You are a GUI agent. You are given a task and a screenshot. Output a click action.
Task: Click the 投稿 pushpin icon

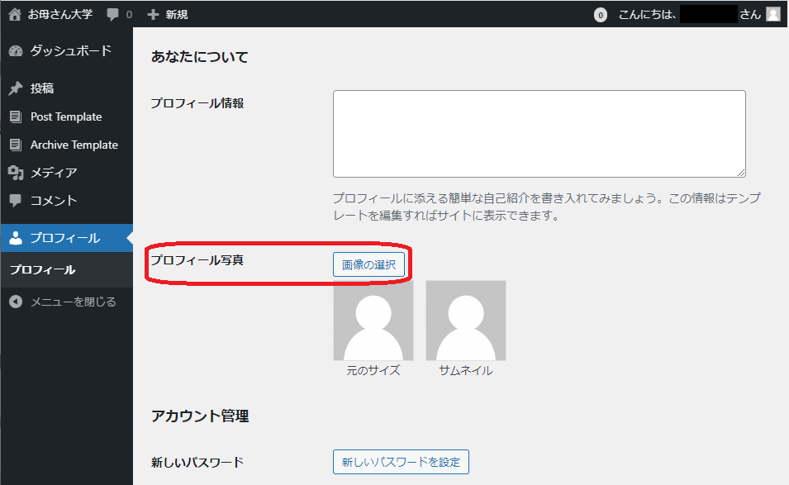coord(16,88)
